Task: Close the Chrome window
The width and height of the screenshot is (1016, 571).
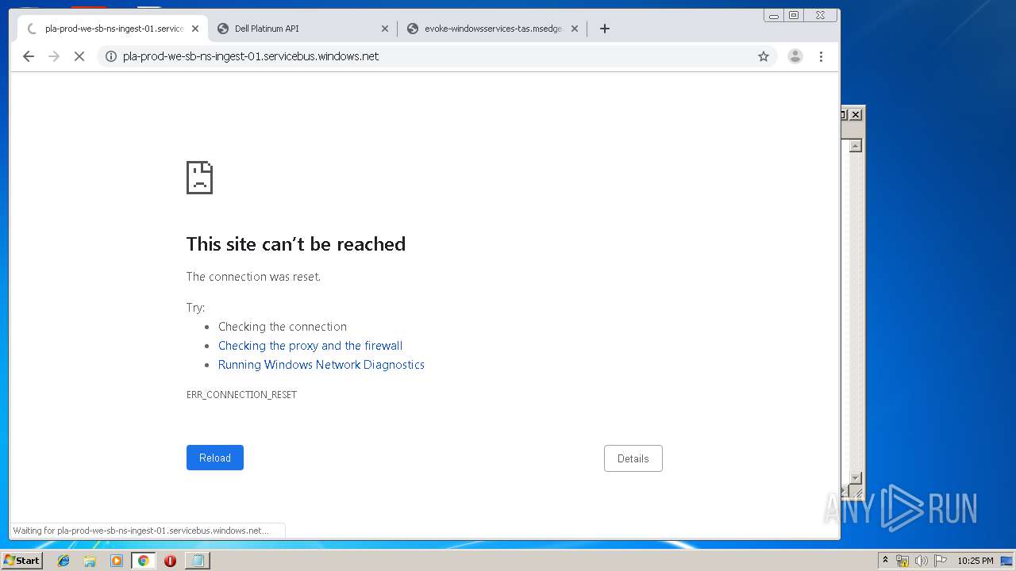Action: pyautogui.click(x=821, y=15)
